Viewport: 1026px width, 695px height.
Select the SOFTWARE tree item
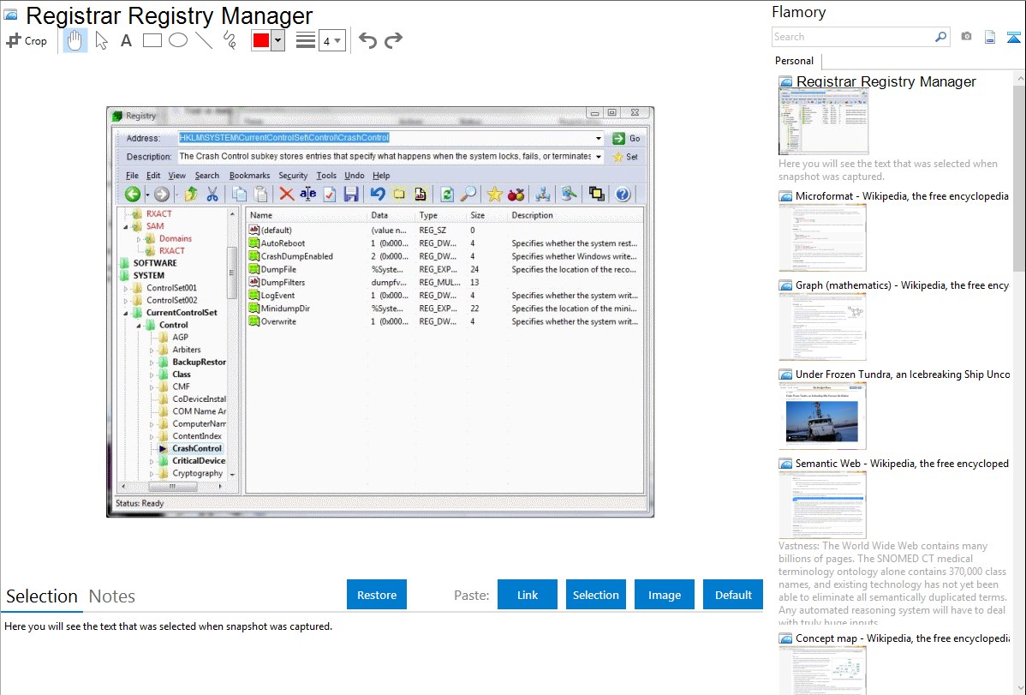[155, 263]
